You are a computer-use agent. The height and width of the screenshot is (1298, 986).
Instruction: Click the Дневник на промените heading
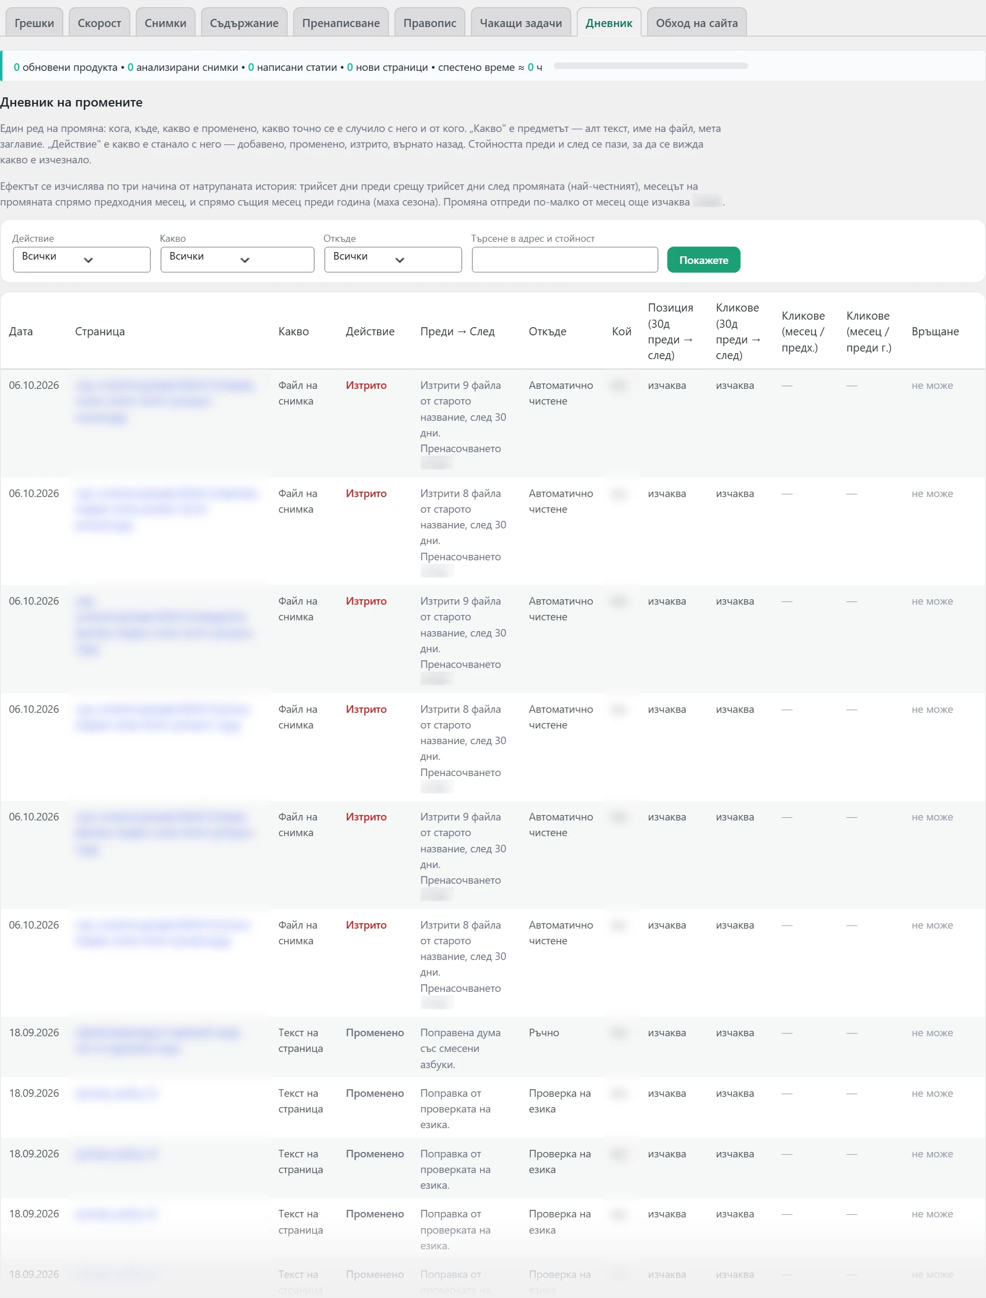[x=71, y=102]
